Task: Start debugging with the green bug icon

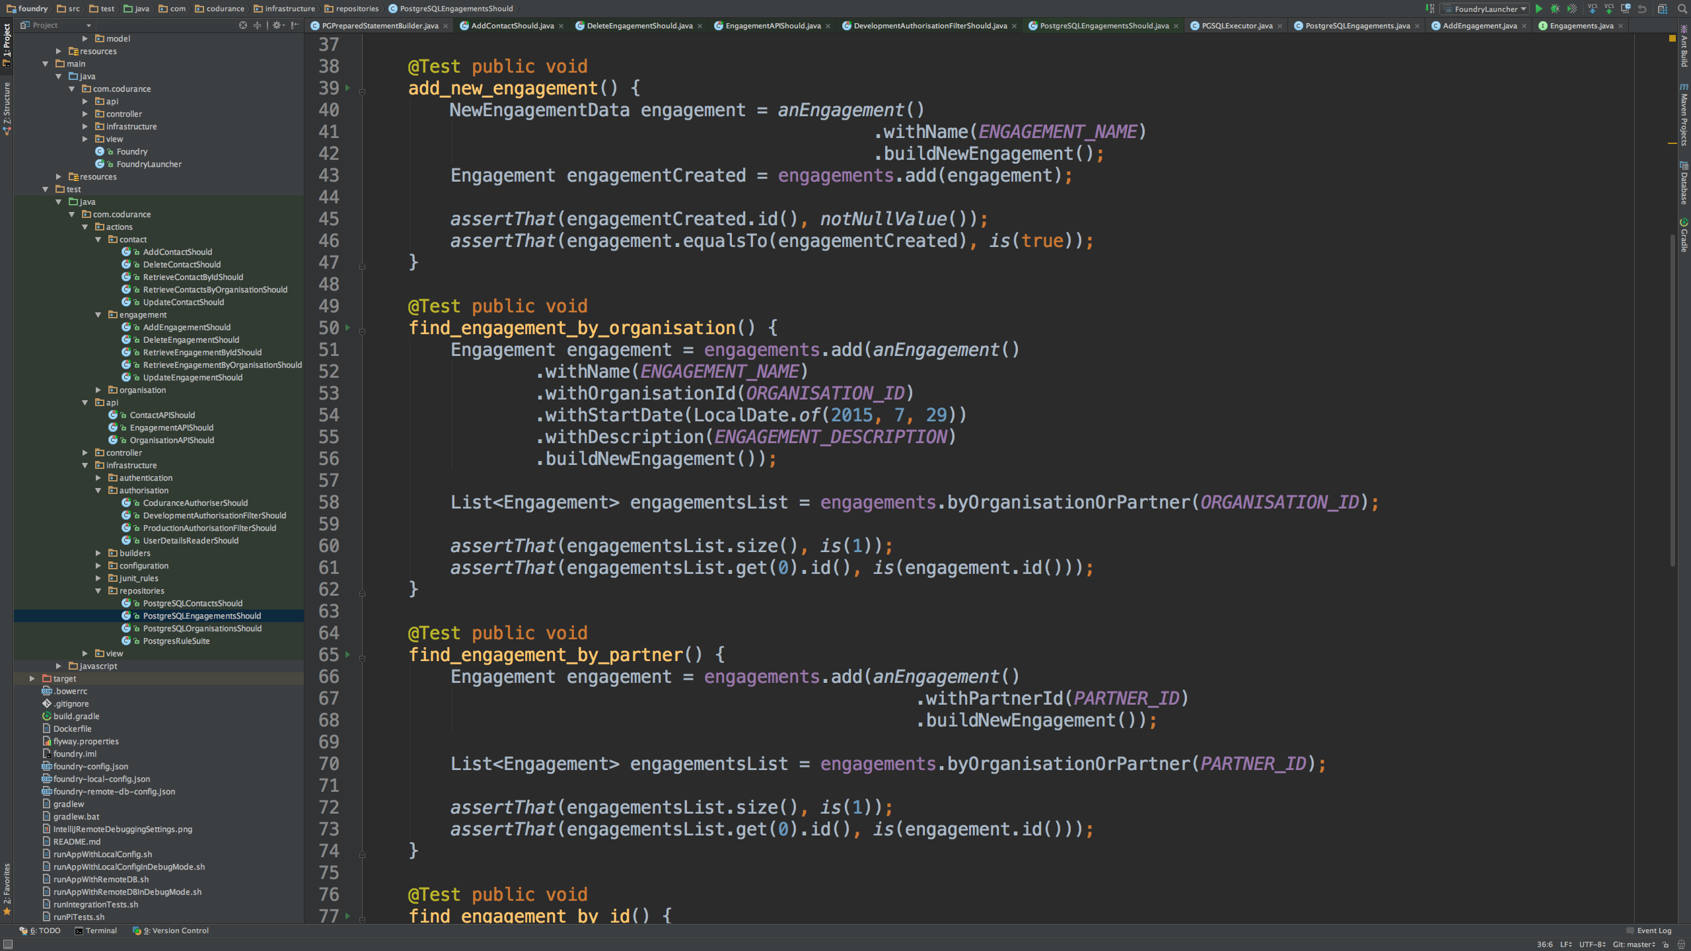Action: point(1555,9)
